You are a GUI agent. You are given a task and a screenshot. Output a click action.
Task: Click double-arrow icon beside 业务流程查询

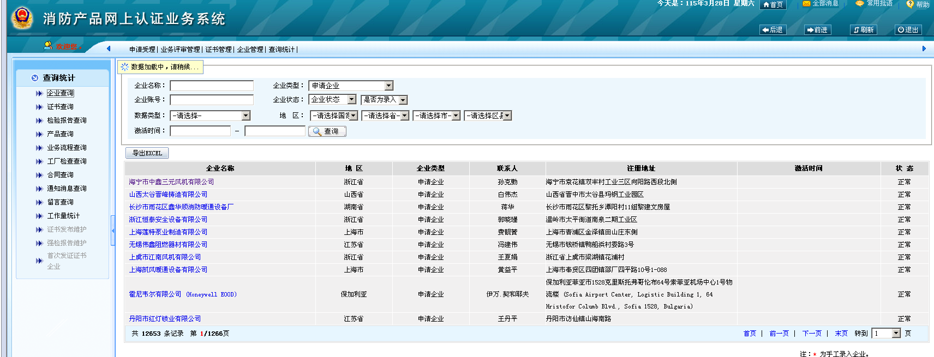coord(39,148)
